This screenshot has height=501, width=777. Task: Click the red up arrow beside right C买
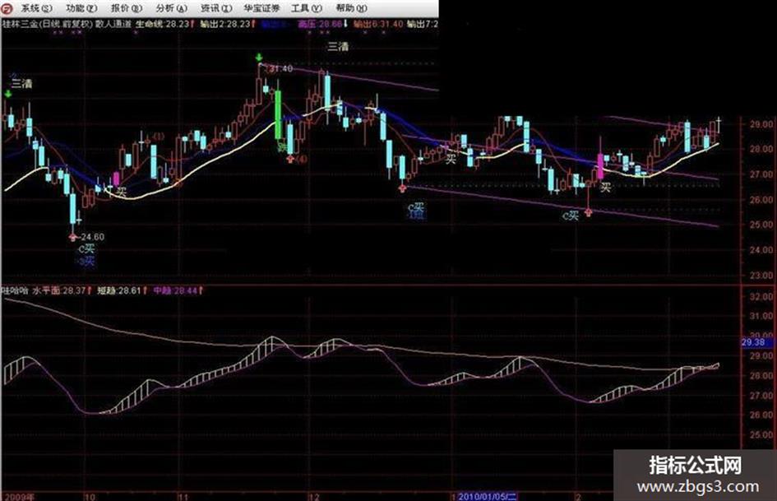coord(588,212)
